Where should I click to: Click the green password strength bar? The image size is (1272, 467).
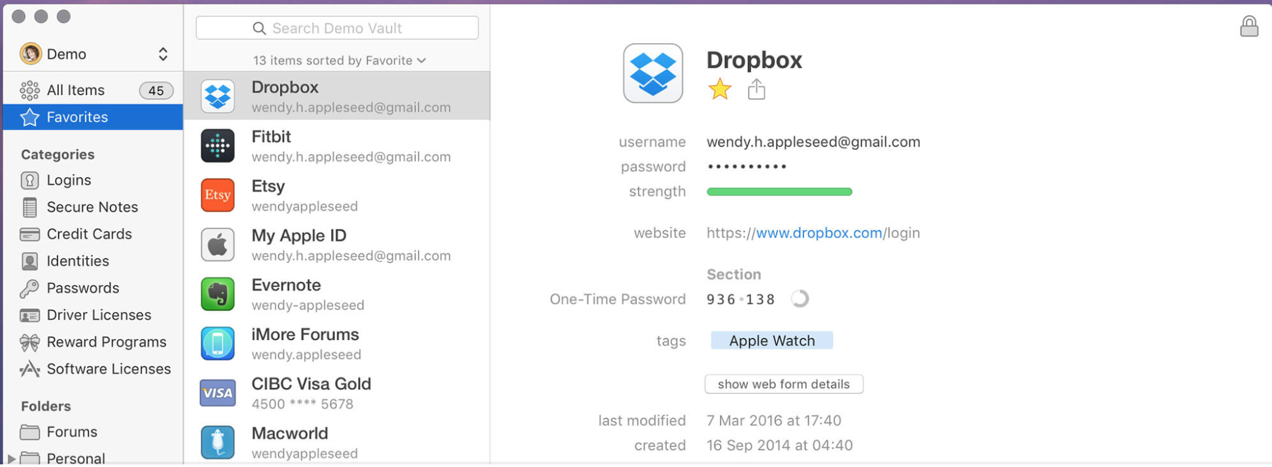pos(779,192)
